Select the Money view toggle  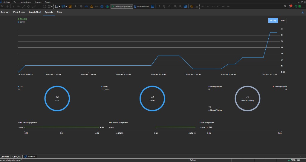(273, 21)
